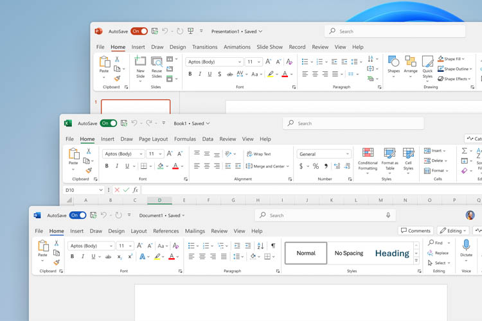Select the Shapes icon in PowerPoint
The image size is (482, 321).
click(393, 66)
